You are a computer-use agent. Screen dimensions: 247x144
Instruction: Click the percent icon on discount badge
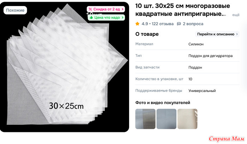[90, 9]
